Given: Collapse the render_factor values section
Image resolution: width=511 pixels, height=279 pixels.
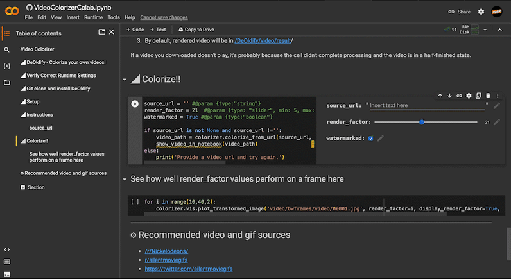Looking at the screenshot, I should tap(125, 179).
